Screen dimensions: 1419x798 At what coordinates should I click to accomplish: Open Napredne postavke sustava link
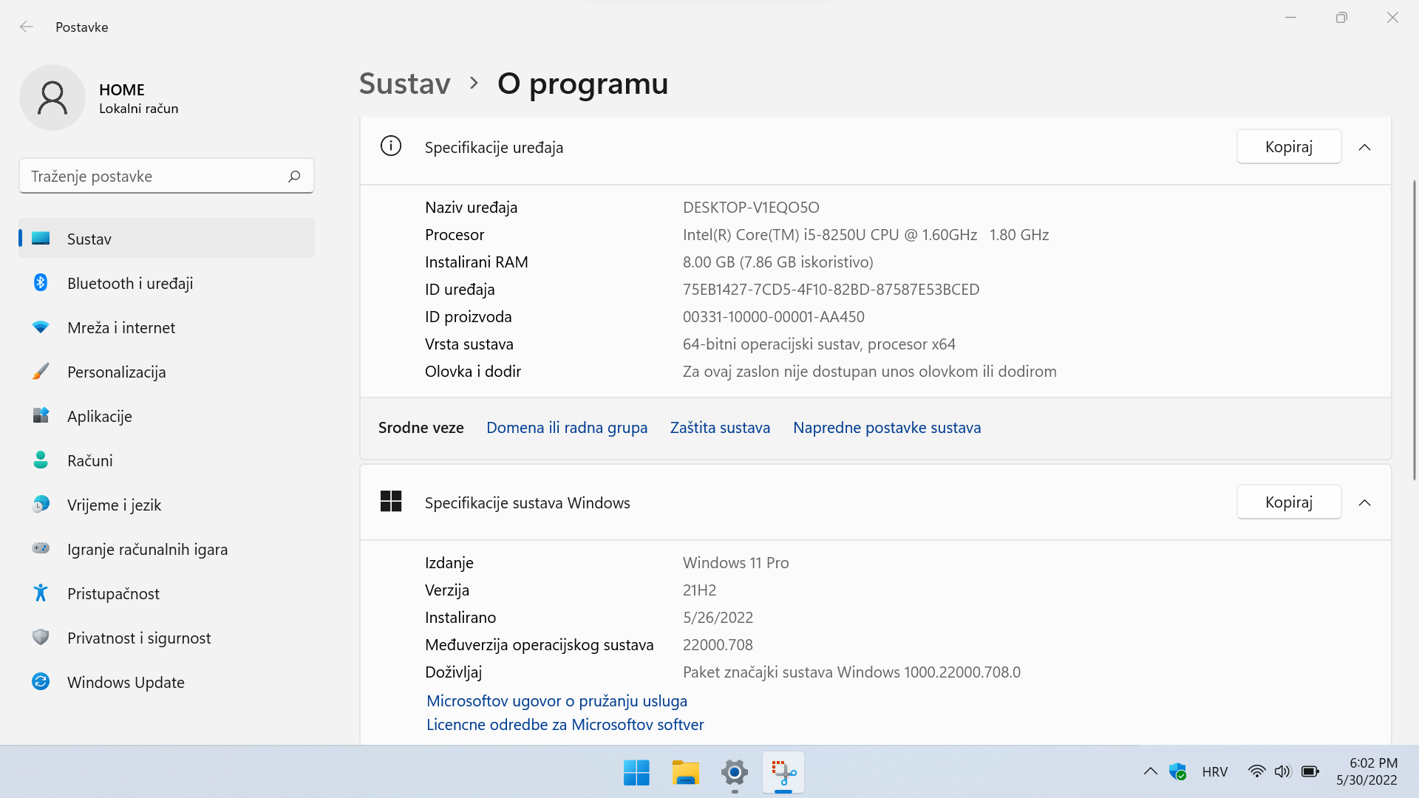(887, 427)
